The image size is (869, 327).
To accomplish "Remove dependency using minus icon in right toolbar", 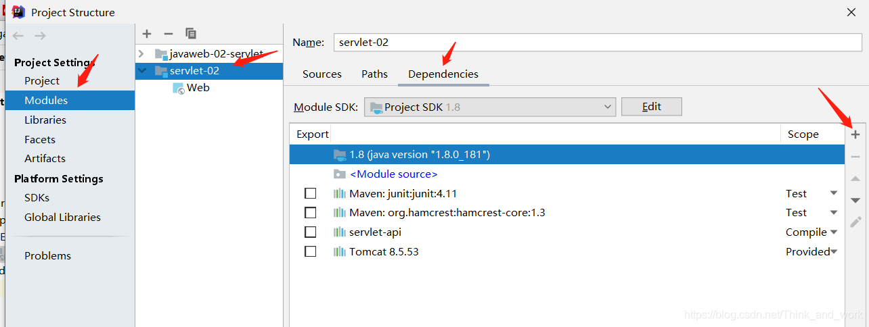I will coord(855,157).
